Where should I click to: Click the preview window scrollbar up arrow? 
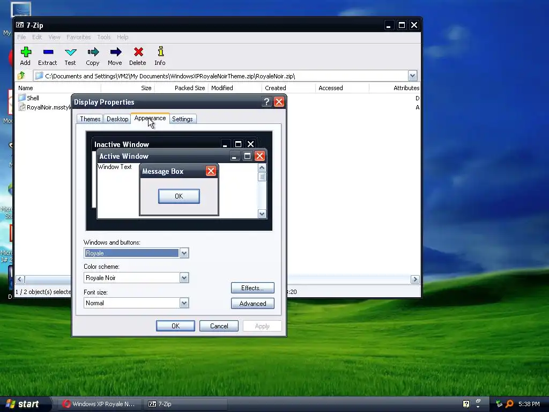tap(262, 168)
